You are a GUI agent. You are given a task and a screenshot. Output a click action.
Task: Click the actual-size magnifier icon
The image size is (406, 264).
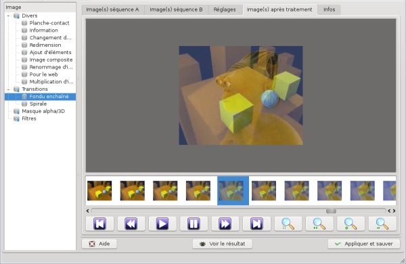tap(319, 223)
